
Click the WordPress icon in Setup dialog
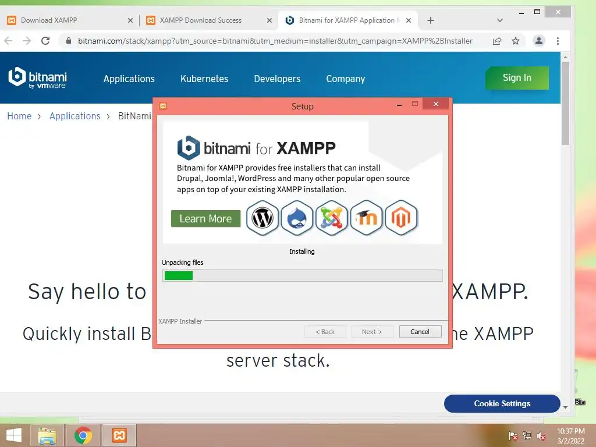(x=262, y=218)
